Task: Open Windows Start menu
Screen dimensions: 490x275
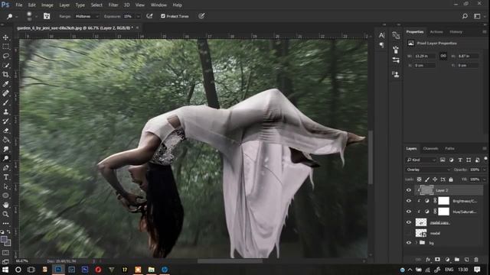Action: click(5, 270)
